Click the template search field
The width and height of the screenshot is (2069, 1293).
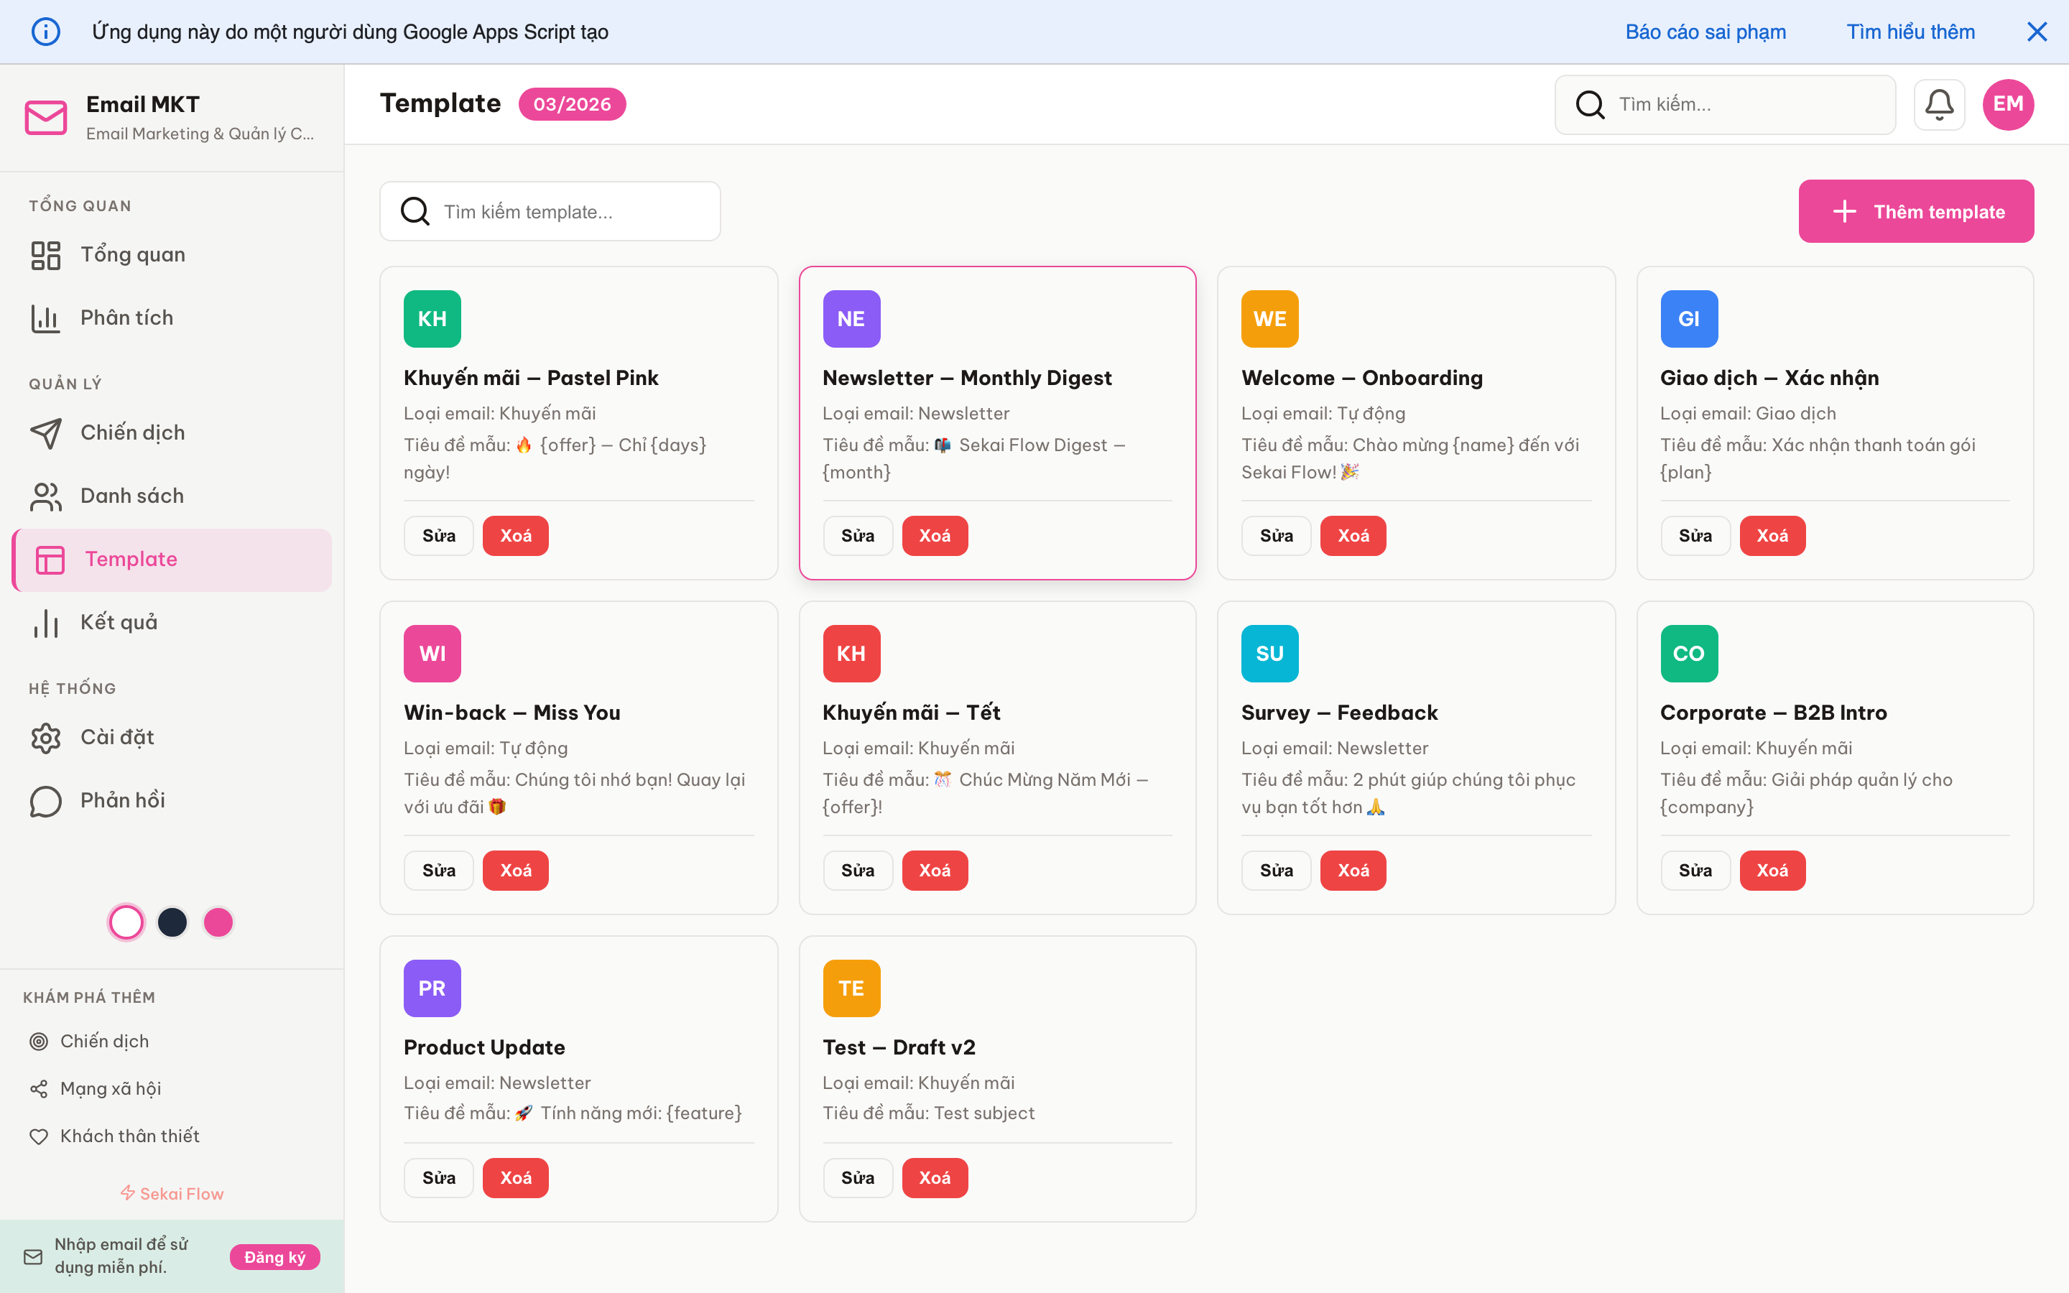coord(550,211)
